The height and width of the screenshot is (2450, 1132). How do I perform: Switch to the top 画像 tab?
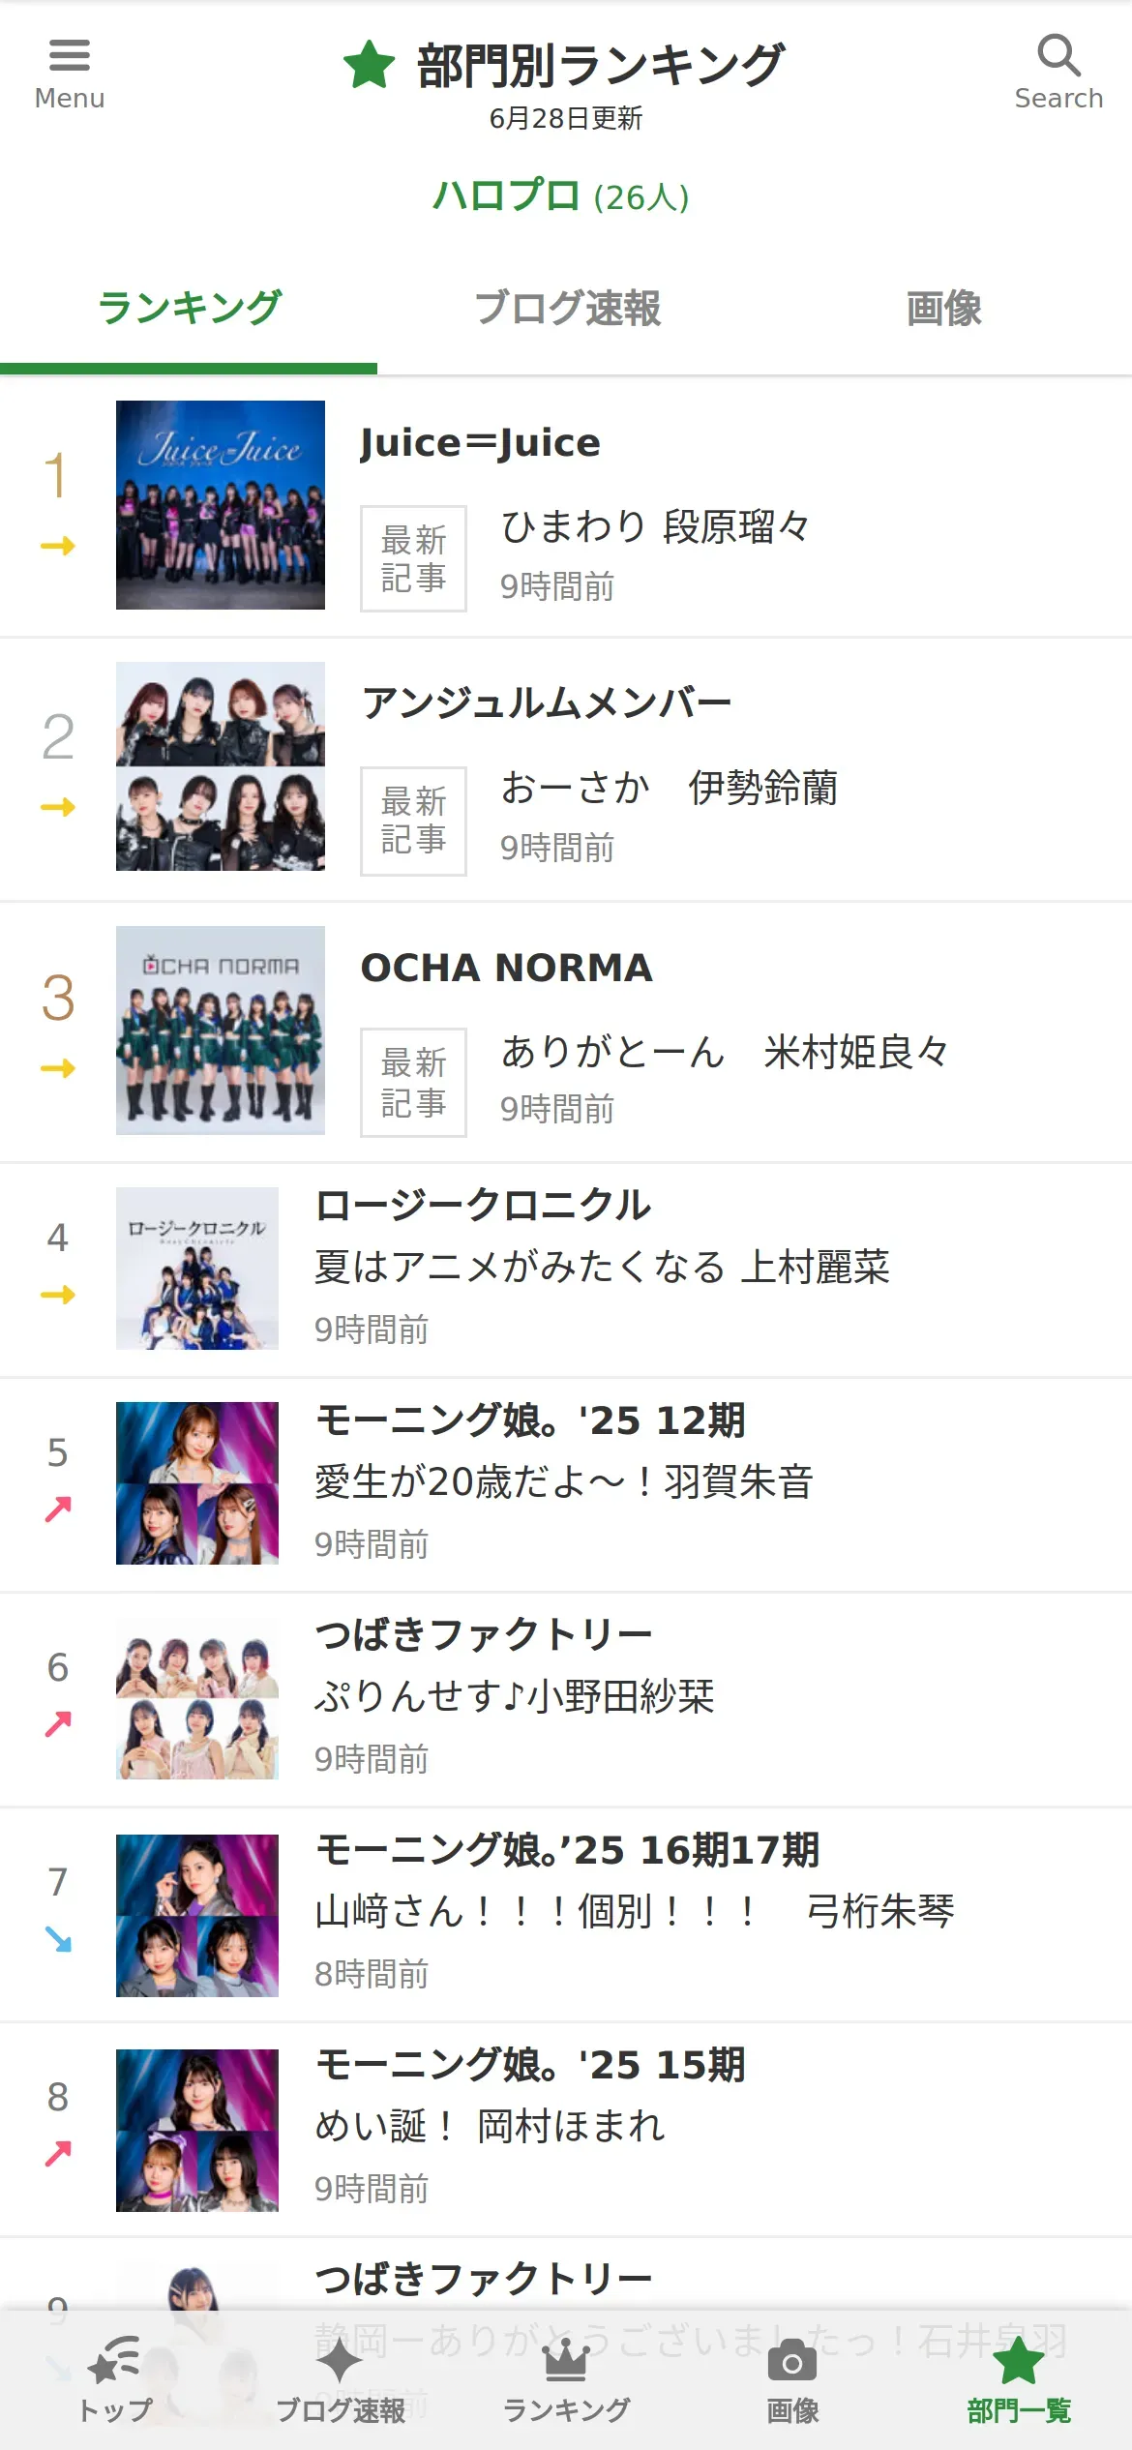(x=943, y=309)
